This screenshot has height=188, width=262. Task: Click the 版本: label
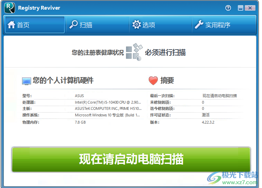tap(155, 122)
